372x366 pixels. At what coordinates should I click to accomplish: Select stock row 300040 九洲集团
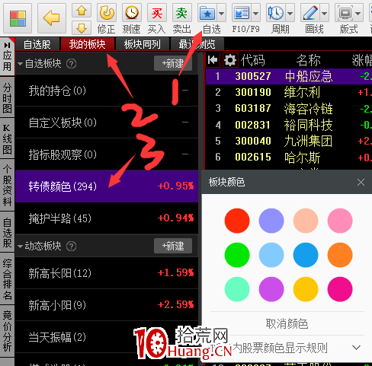point(289,141)
